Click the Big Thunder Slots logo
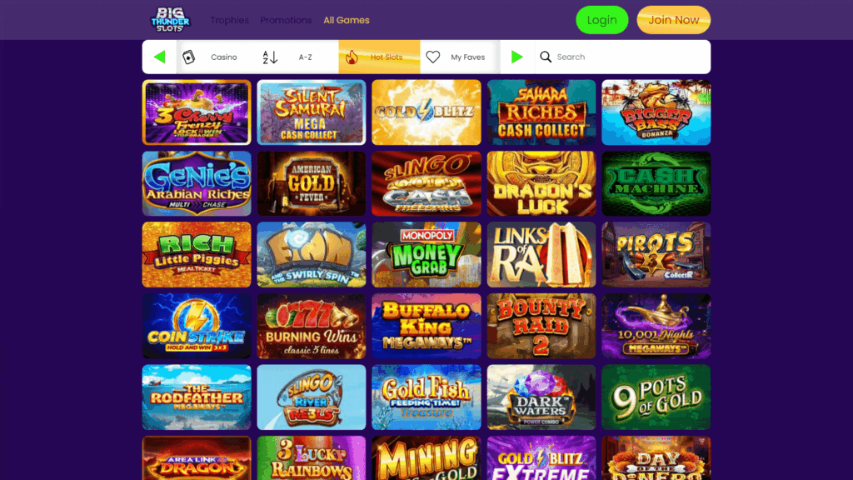The height and width of the screenshot is (480, 853). click(170, 20)
